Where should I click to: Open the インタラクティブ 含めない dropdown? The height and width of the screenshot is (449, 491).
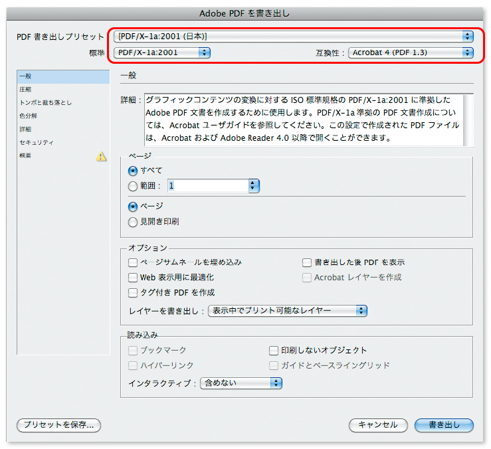241,383
